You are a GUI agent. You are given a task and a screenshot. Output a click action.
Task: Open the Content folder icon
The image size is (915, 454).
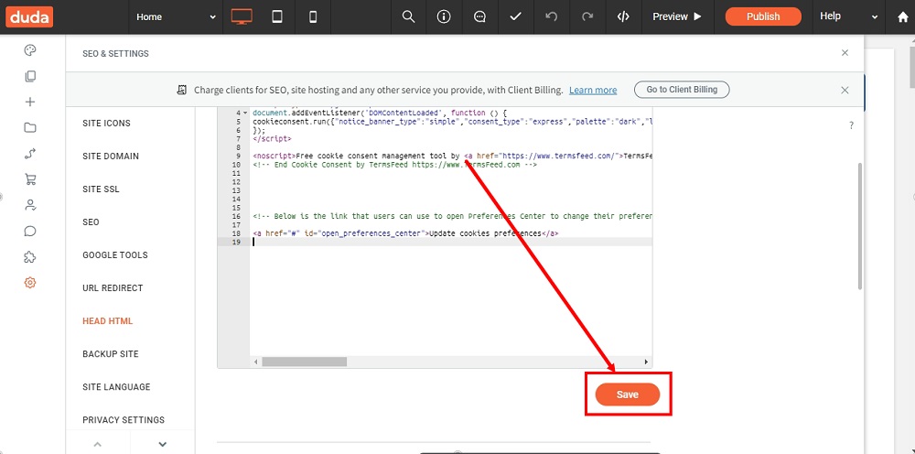[x=30, y=128]
